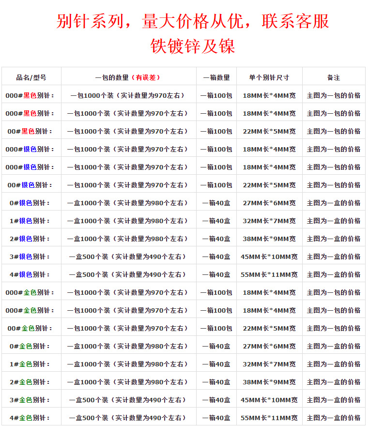Click the '00#黑色别针' row label
Image resolution: width=369 pixels, height=439 pixels.
click(30, 131)
